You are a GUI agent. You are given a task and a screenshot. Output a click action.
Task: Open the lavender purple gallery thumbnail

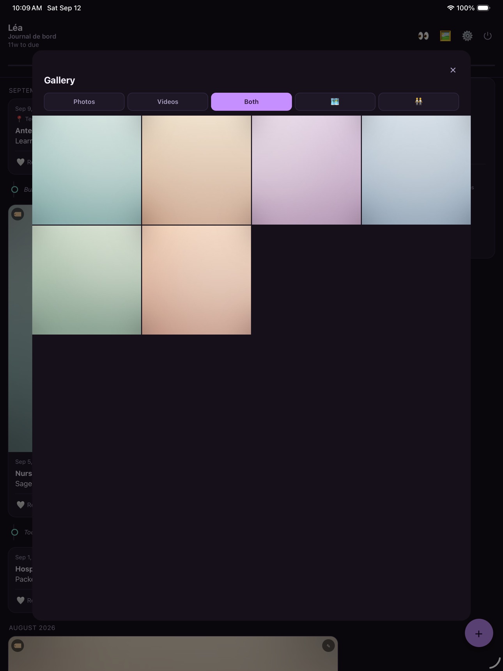click(x=306, y=170)
